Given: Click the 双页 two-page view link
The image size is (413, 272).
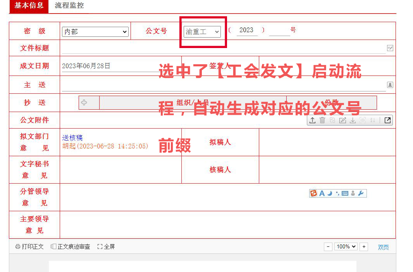Looking at the screenshot, I should [x=383, y=247].
